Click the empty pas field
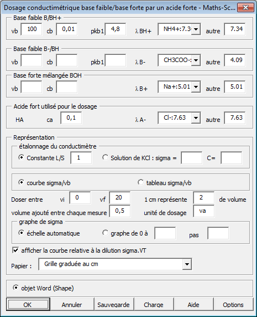 (x=218, y=233)
